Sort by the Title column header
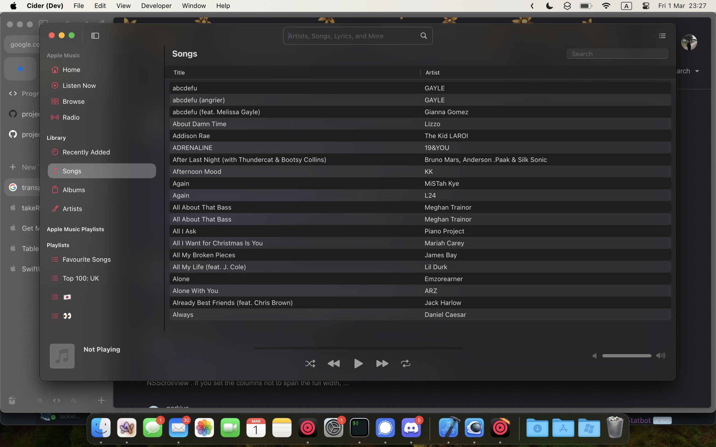 (x=179, y=73)
